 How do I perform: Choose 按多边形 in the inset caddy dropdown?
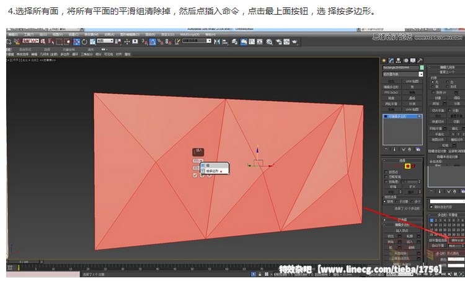coord(215,171)
